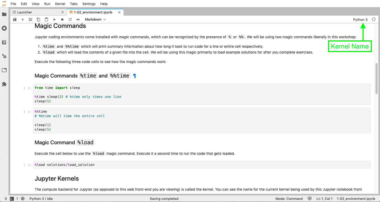Screen dimensions: 380x202
Task: Click the notebook vertical scrollbar thumb
Action: 377,79
